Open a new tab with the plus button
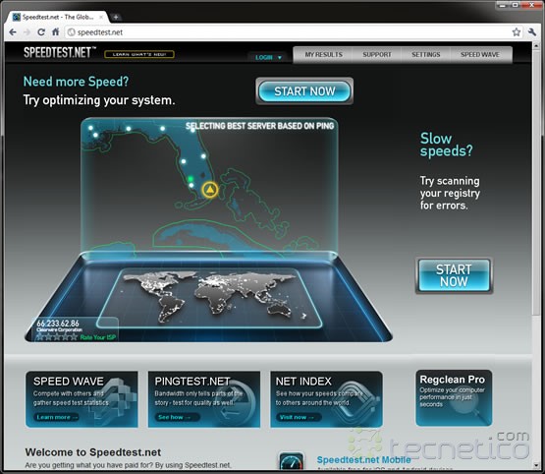This screenshot has width=545, height=474. pyautogui.click(x=116, y=17)
